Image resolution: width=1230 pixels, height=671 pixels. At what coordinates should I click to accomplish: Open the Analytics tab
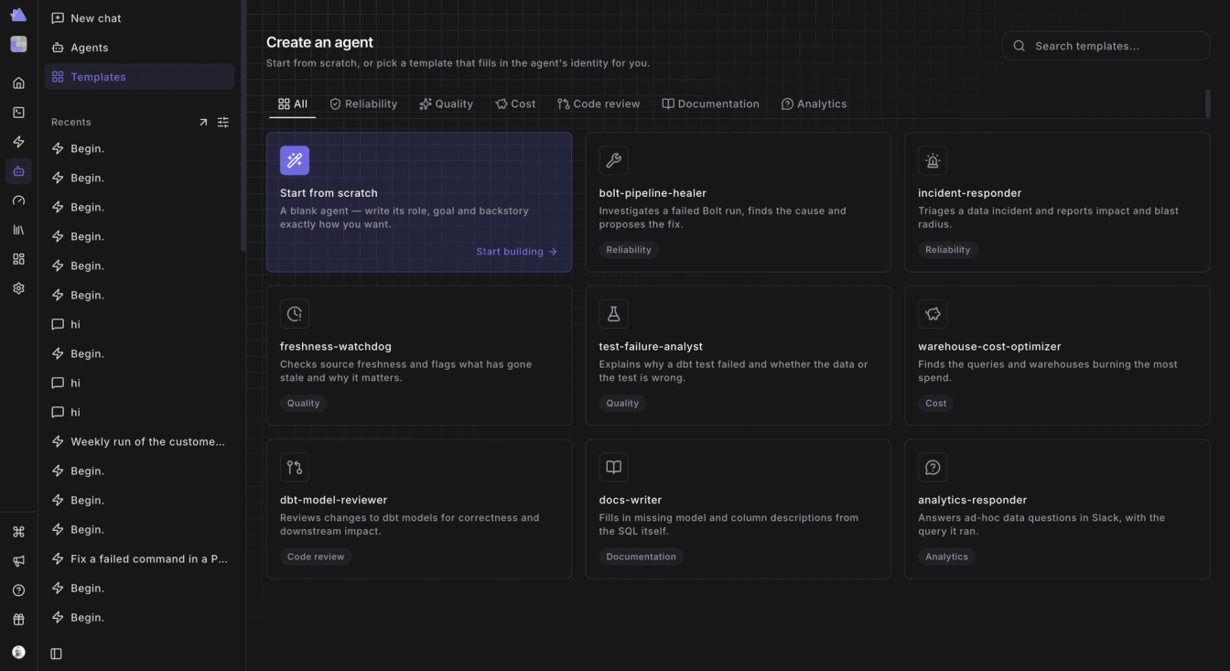[814, 104]
